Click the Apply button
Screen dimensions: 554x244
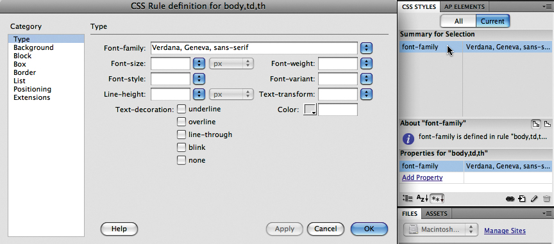pos(285,229)
